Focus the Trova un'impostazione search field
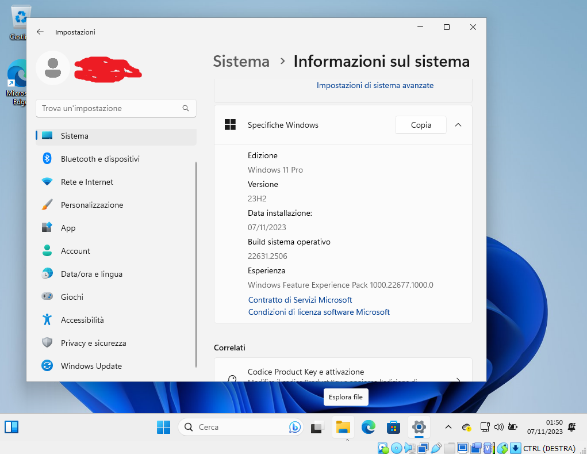This screenshot has height=454, width=587. 116,108
